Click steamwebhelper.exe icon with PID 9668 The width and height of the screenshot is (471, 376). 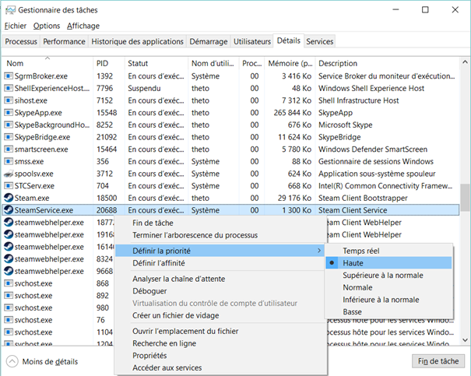click(9, 271)
